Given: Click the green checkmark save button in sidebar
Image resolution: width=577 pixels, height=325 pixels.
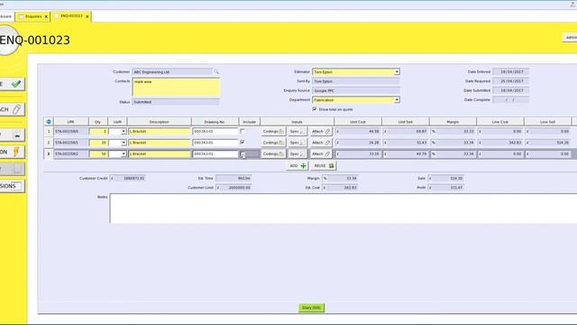Looking at the screenshot, I should coord(12,84).
